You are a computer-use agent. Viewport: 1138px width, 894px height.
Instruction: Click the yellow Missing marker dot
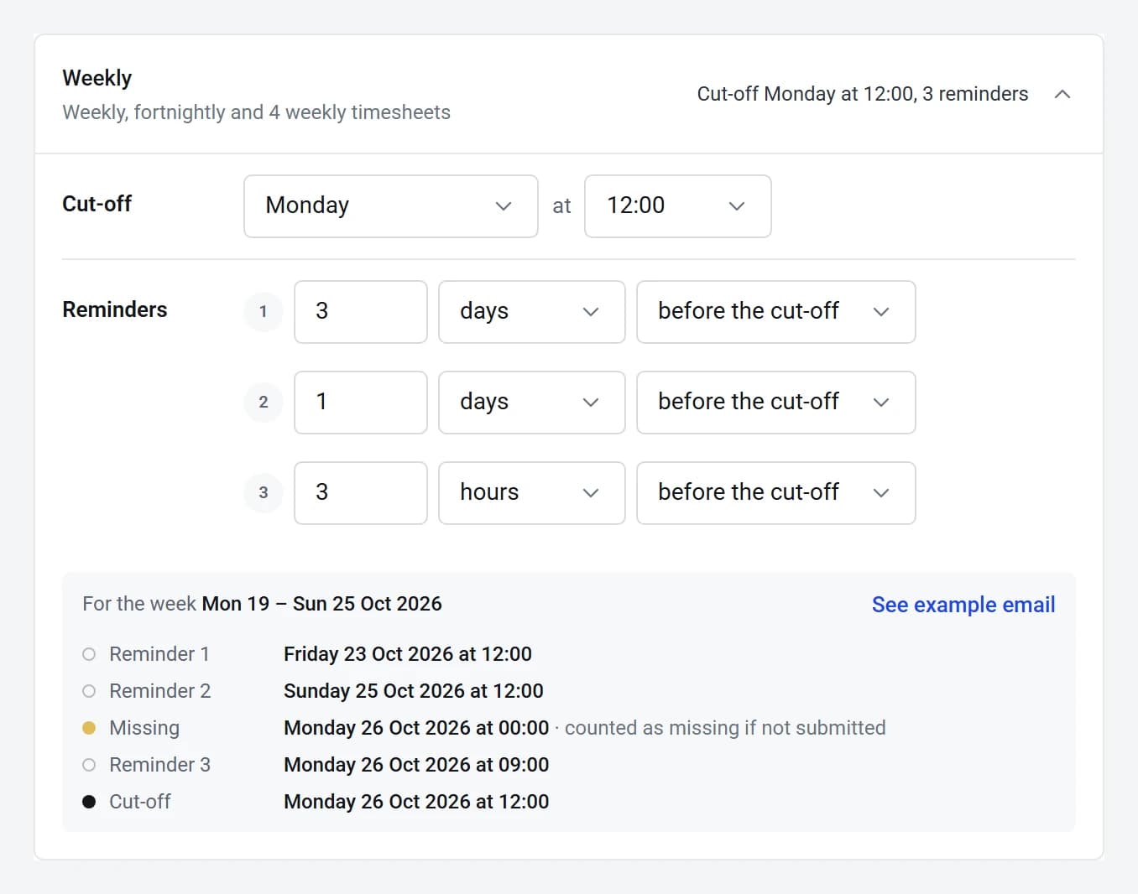[89, 728]
